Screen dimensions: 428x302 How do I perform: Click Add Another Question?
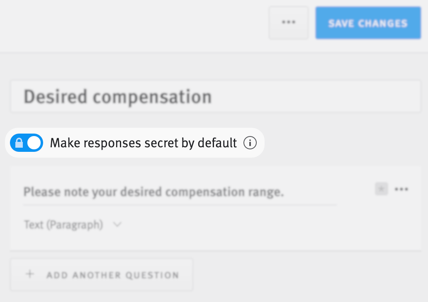[x=101, y=275]
